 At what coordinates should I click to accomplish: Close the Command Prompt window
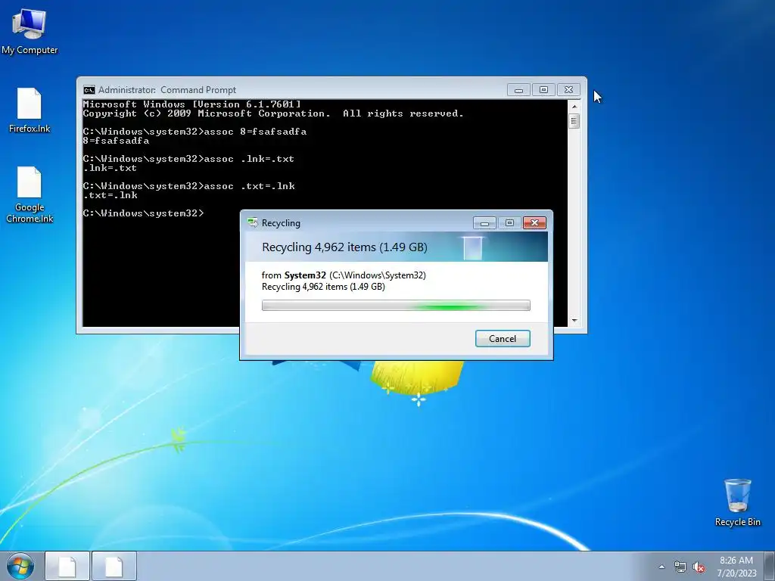tap(568, 89)
